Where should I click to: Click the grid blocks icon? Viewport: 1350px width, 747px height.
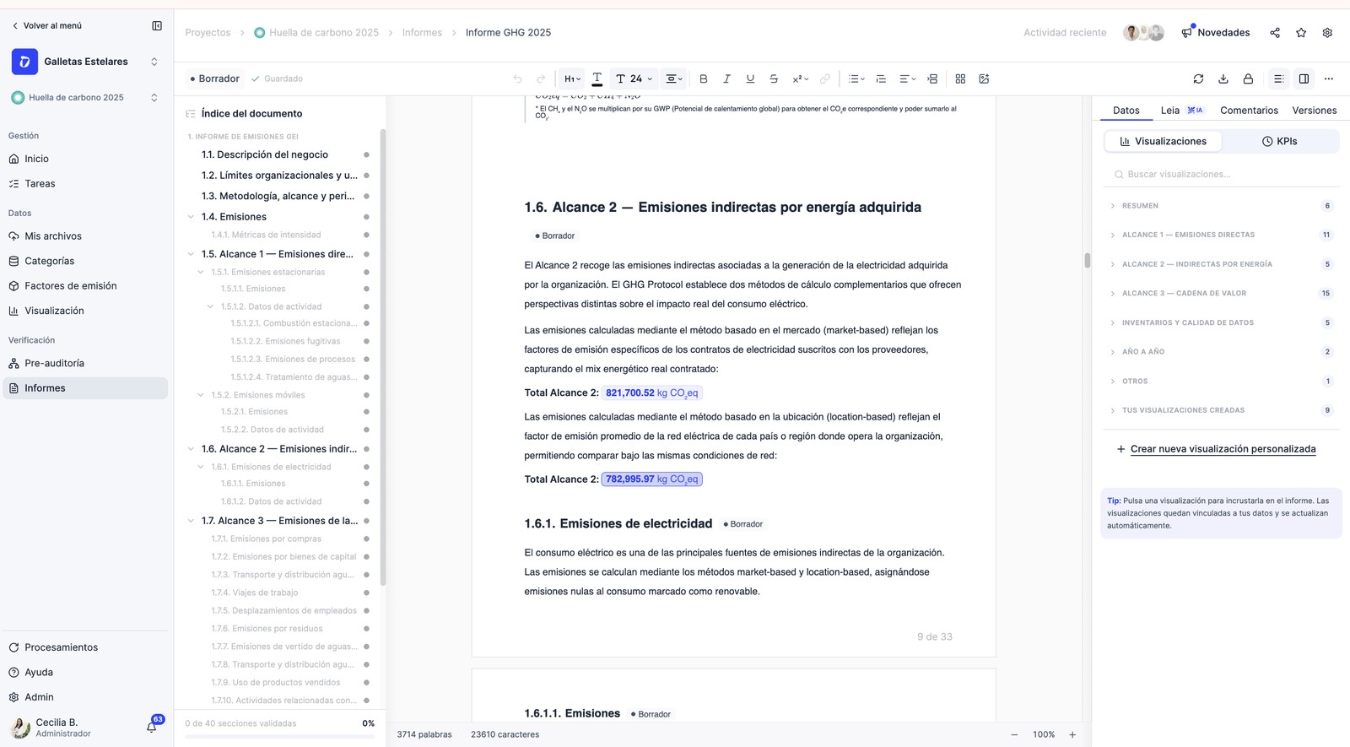tap(960, 78)
